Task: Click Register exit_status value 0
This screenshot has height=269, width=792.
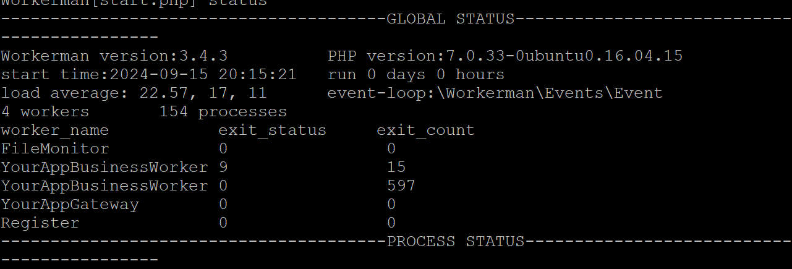Action: pos(223,223)
